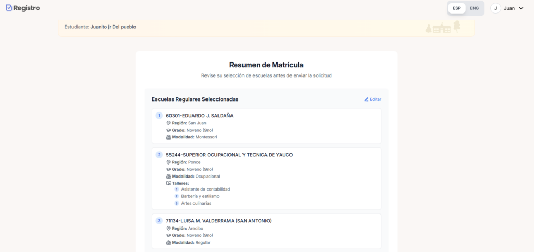Image resolution: width=534 pixels, height=252 pixels.
Task: Click the Artes culinarias workshop item
Action: click(x=196, y=204)
